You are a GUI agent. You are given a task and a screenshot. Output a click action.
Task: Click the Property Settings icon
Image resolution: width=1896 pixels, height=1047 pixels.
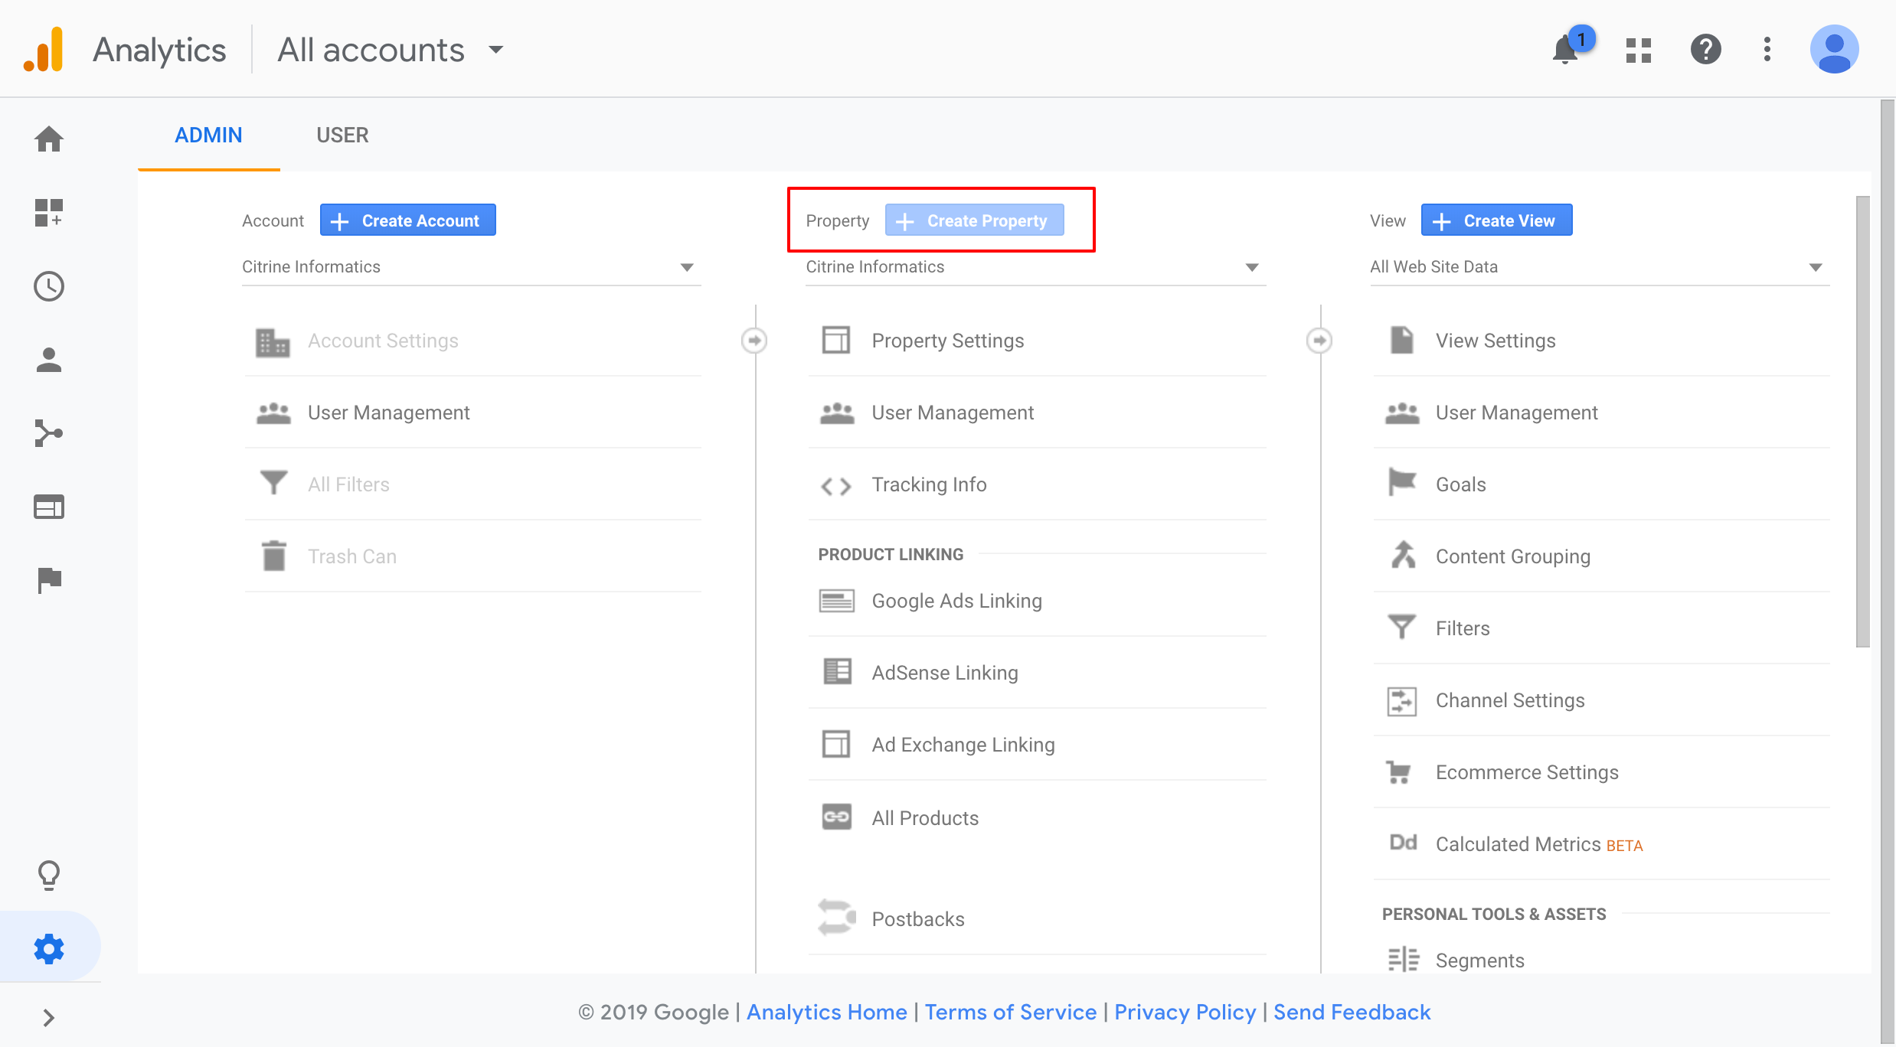click(836, 340)
